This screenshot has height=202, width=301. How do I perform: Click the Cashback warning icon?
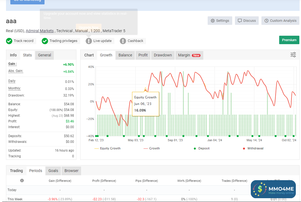coord(123,41)
